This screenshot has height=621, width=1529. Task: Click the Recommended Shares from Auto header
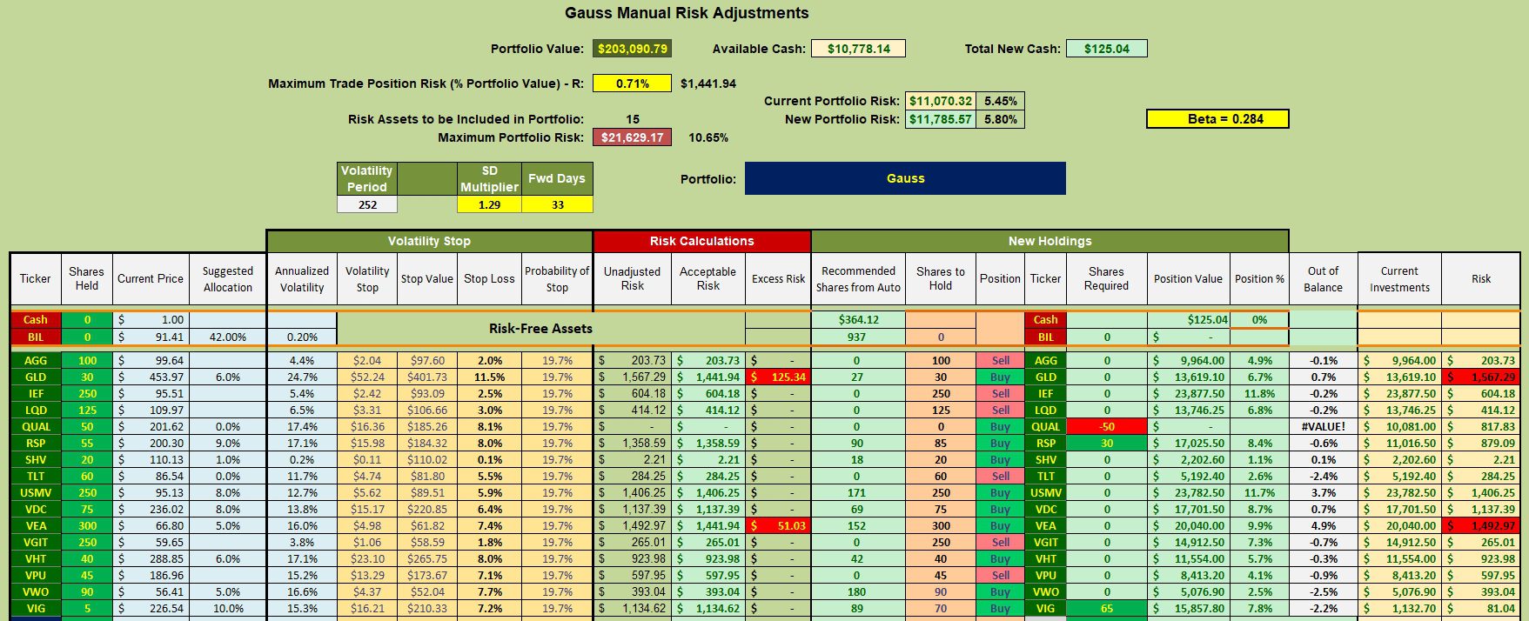tap(858, 279)
